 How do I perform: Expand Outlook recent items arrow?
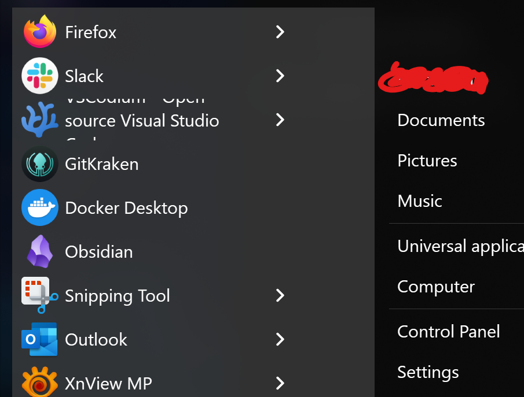point(280,339)
